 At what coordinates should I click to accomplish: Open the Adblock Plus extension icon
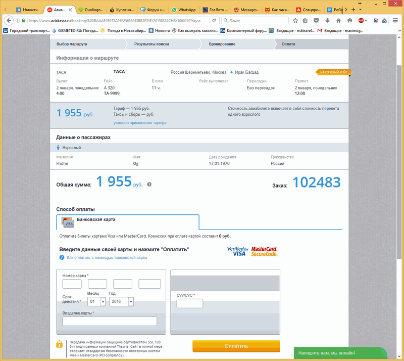[x=362, y=21]
